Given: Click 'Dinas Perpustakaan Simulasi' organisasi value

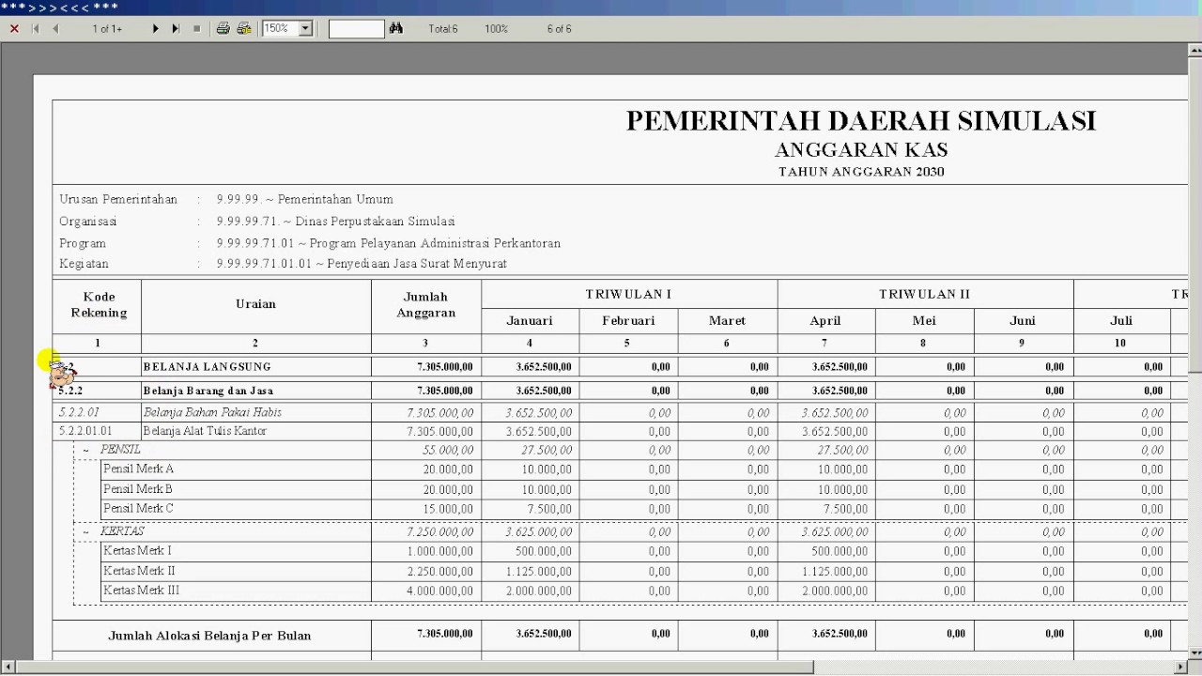Looking at the screenshot, I should click(375, 222).
